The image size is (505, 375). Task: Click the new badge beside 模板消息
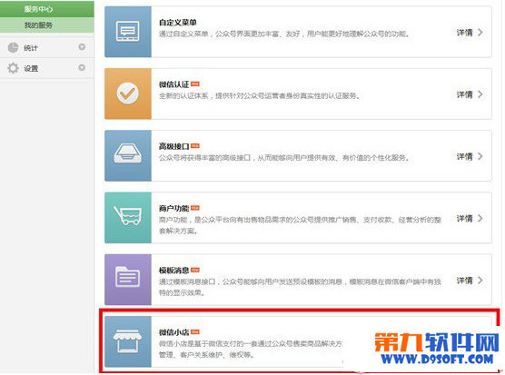(195, 270)
